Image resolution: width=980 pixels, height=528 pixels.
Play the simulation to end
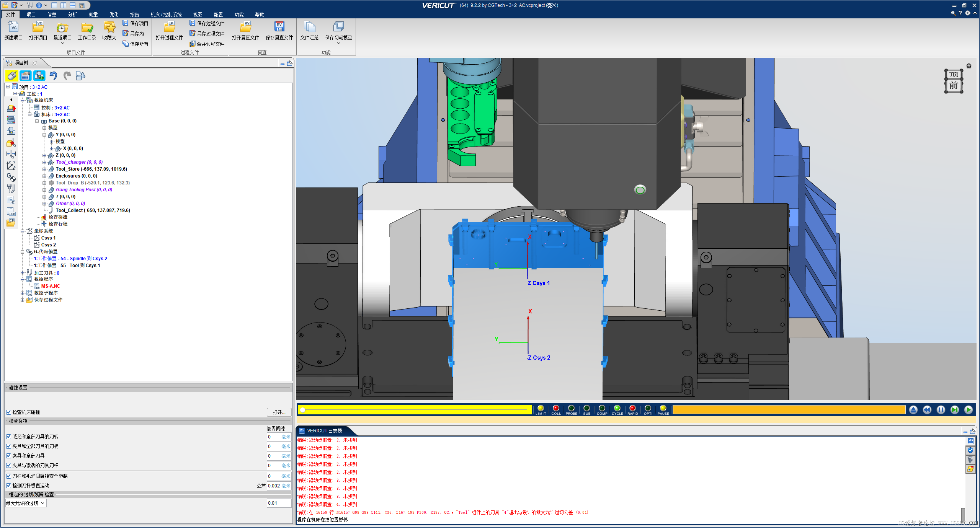click(968, 410)
